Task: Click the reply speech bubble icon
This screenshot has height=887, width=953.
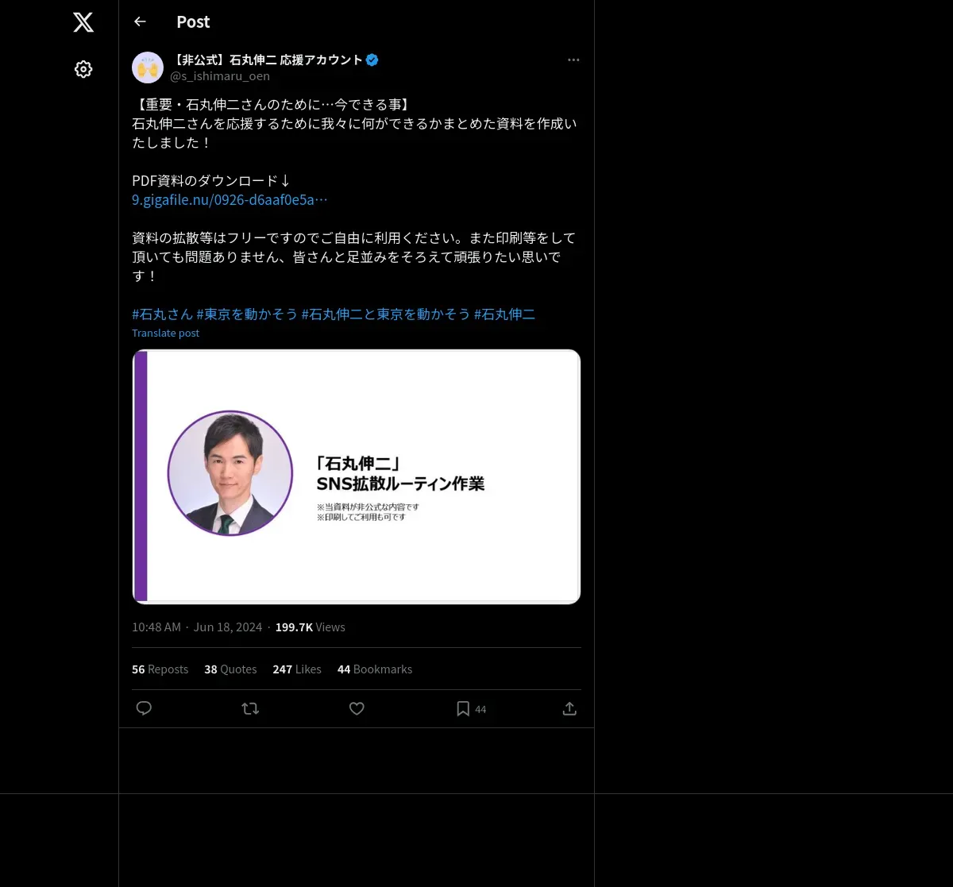Action: [144, 708]
